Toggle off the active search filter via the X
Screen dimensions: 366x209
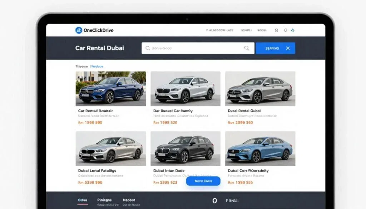pos(288,48)
